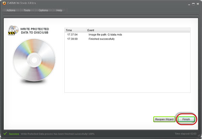Viewport: 202px width, 139px height.
Task: Click the 'Write Protected Data process' status message
Action: pyautogui.click(x=58, y=134)
